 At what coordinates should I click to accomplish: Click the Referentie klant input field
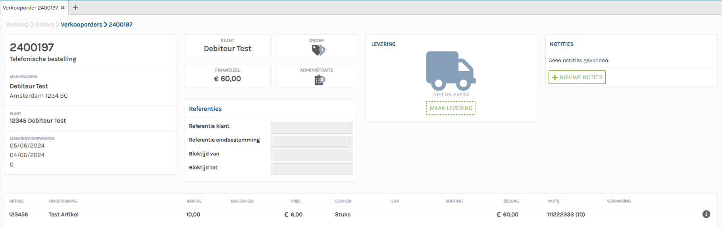tap(311, 128)
